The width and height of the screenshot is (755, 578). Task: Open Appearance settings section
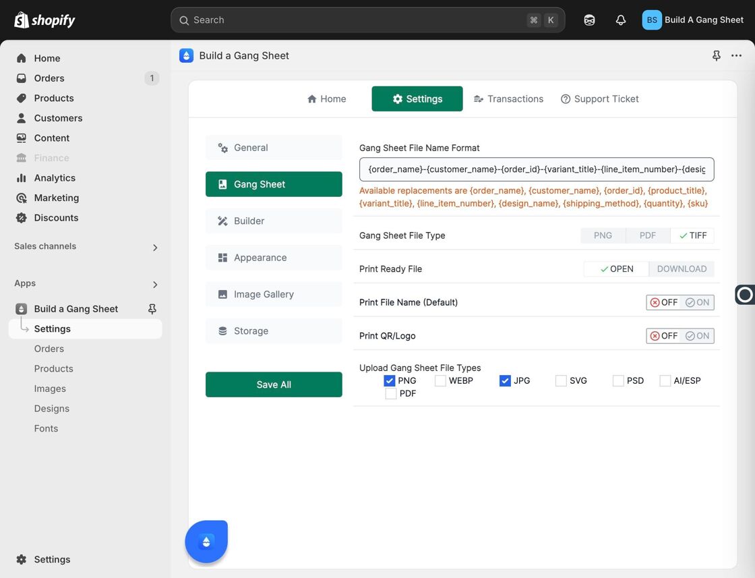pos(274,257)
